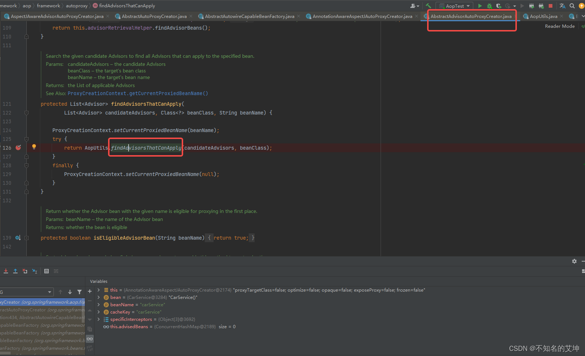
Task: Click the findAdvisorsThatCanApply breadcrumb
Action: point(127,6)
